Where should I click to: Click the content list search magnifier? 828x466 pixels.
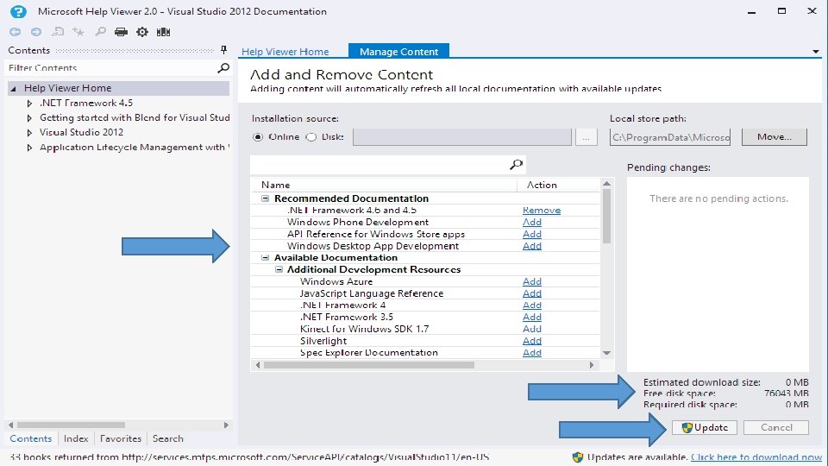pos(516,165)
